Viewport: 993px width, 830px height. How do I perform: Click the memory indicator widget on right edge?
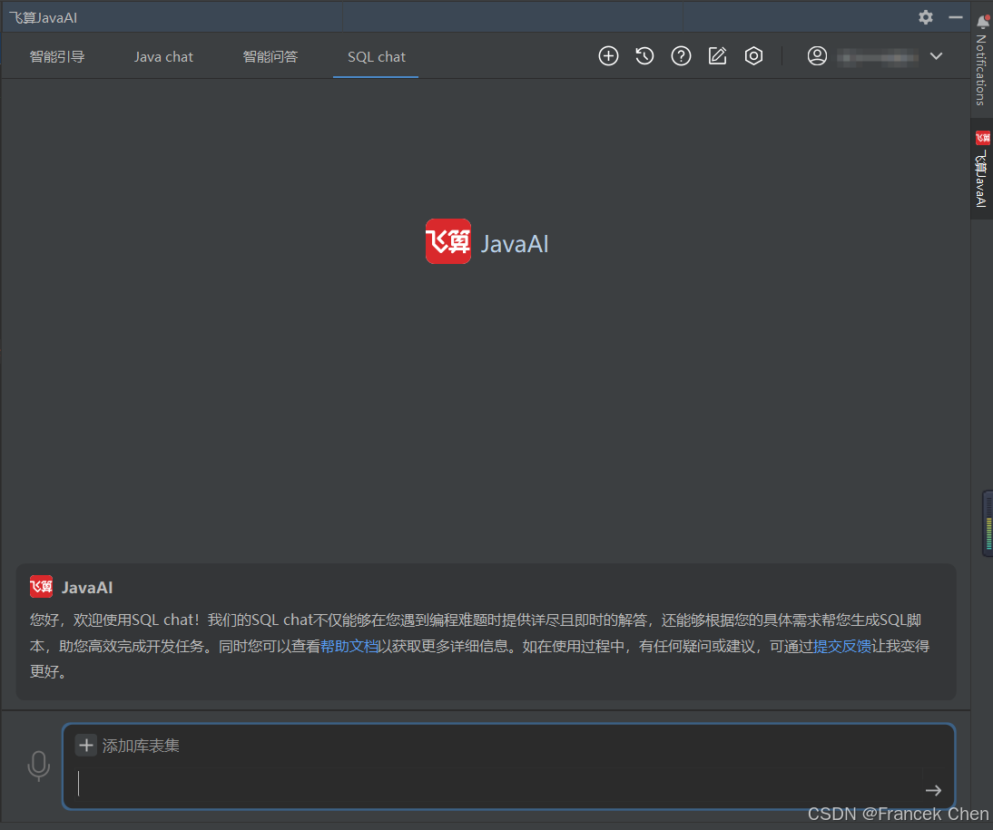click(988, 523)
